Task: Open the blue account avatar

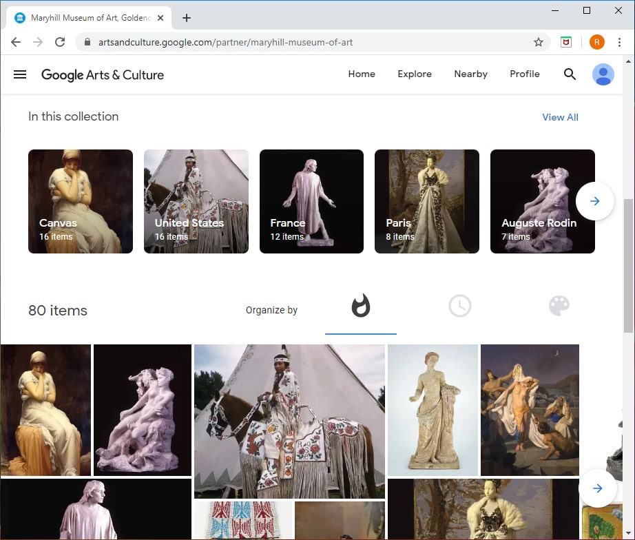Action: (603, 74)
